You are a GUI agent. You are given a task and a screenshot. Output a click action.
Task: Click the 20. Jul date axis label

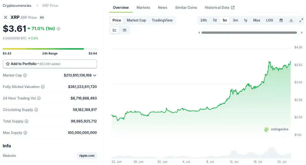point(281,162)
